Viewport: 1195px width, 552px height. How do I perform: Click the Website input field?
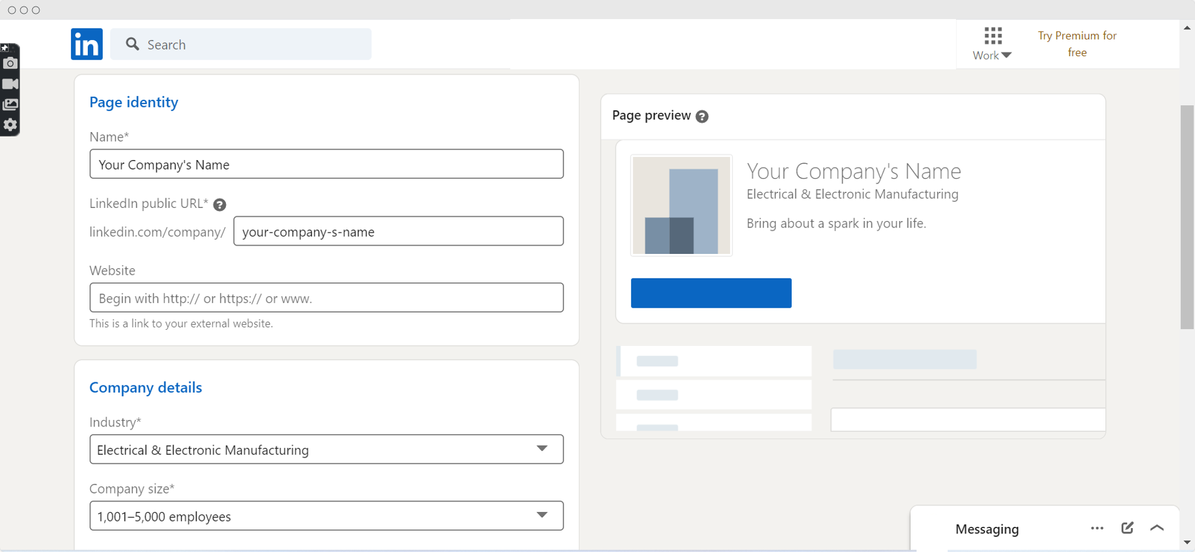click(x=326, y=298)
